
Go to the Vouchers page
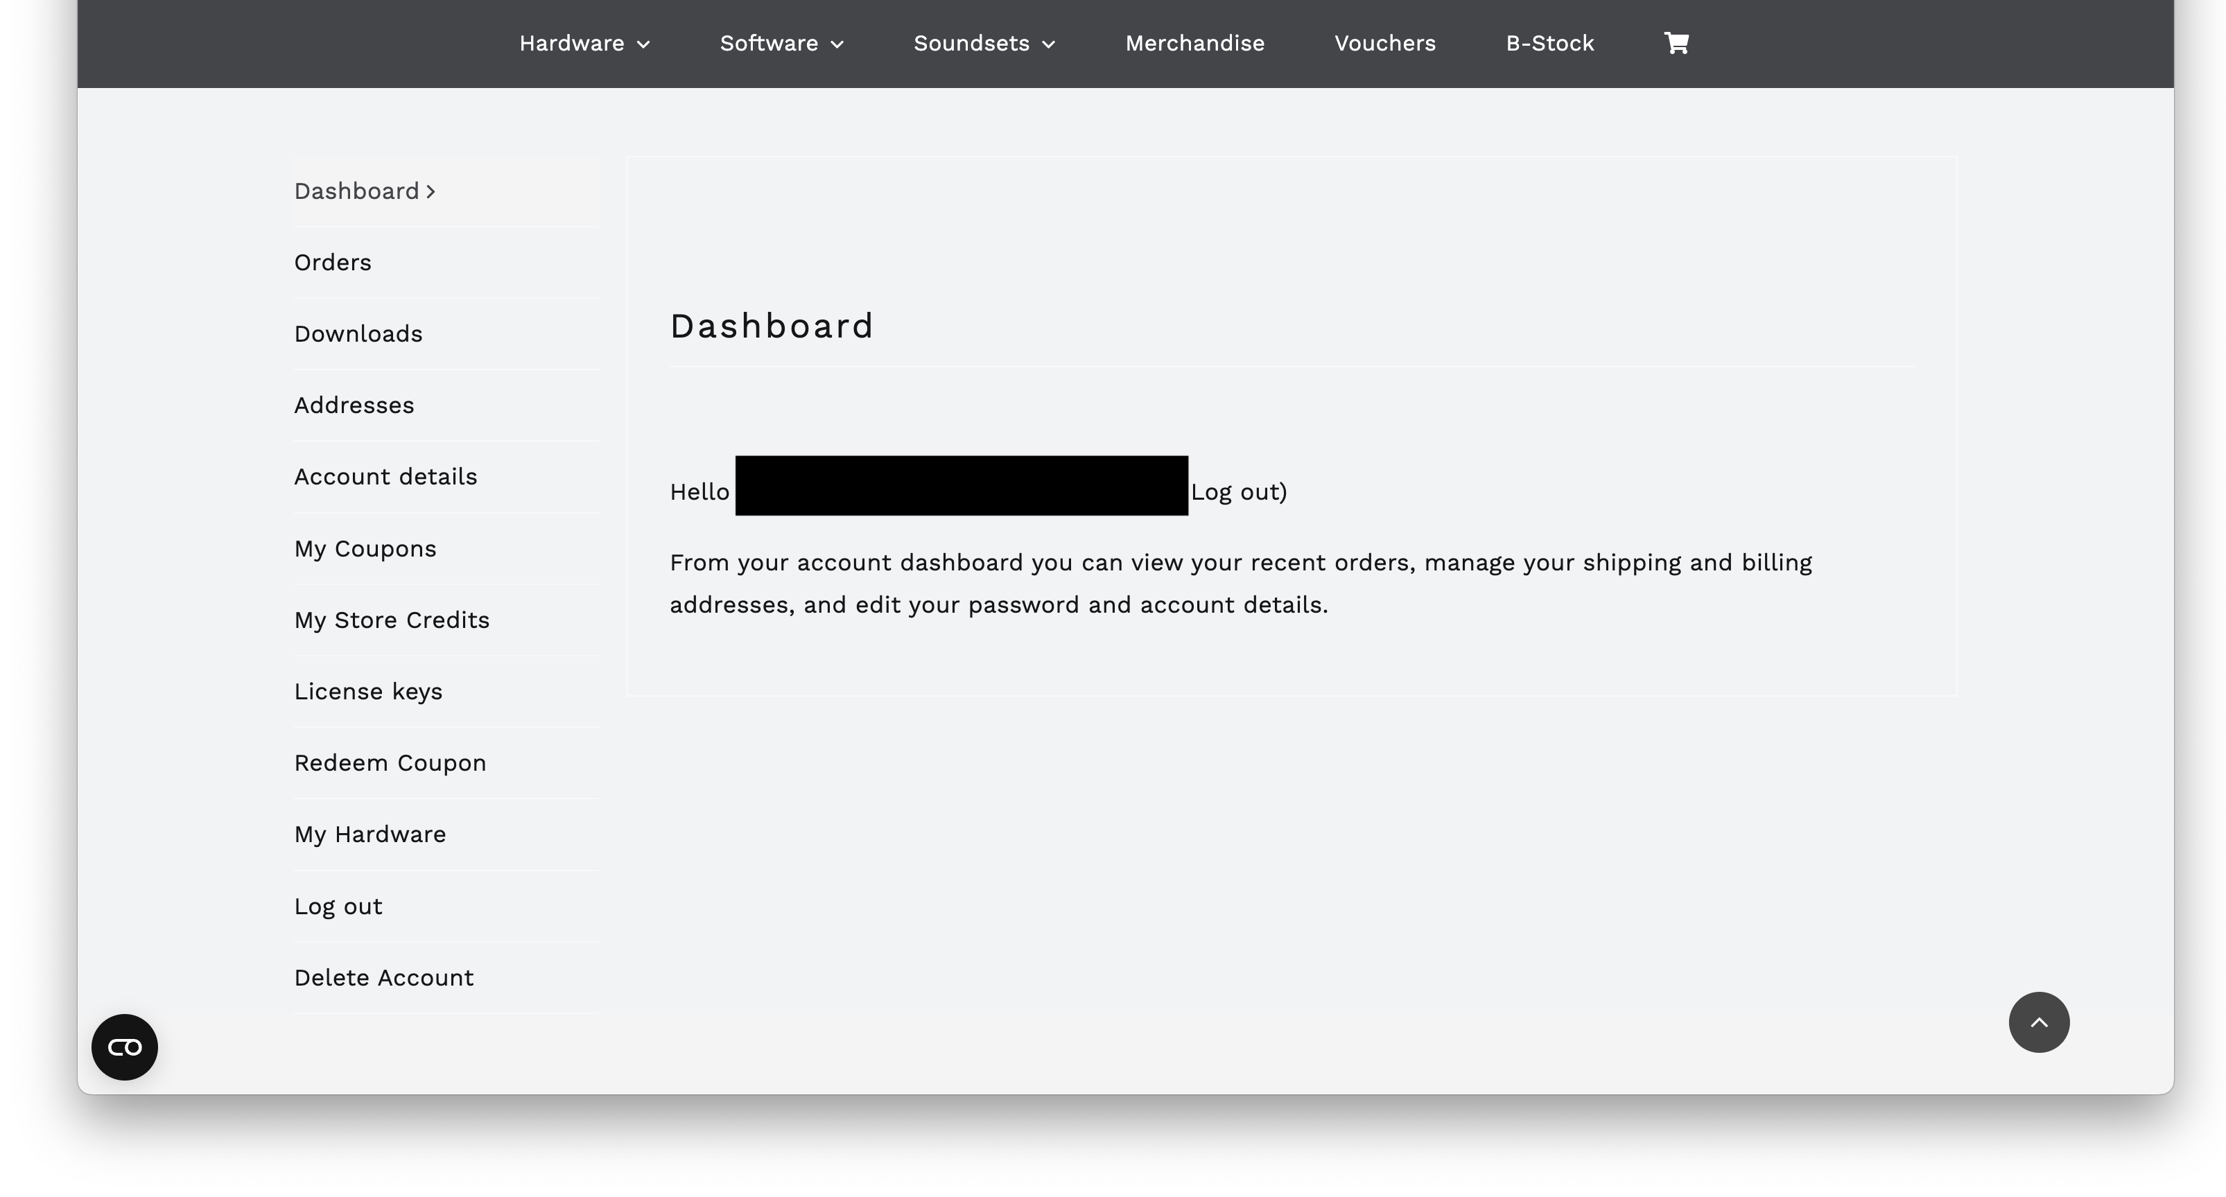[x=1384, y=43]
